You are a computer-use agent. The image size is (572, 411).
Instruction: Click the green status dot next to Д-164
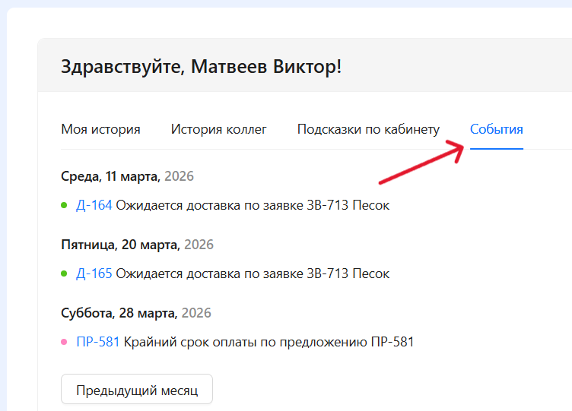[64, 205]
